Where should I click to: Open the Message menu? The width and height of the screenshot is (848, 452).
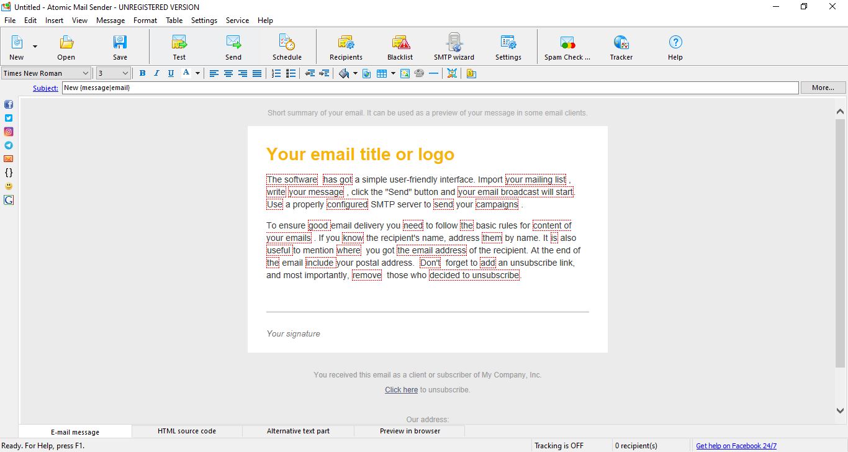coord(111,20)
